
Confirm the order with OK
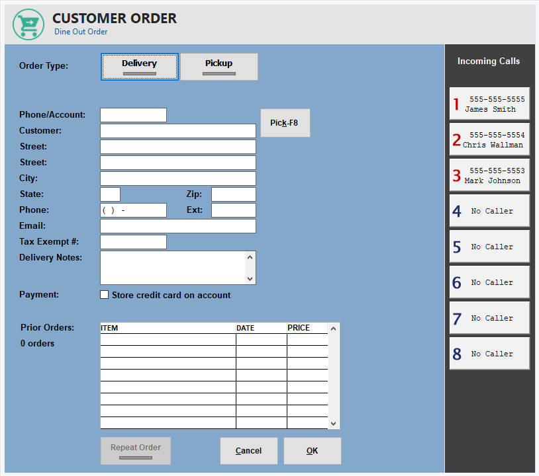pyautogui.click(x=313, y=451)
